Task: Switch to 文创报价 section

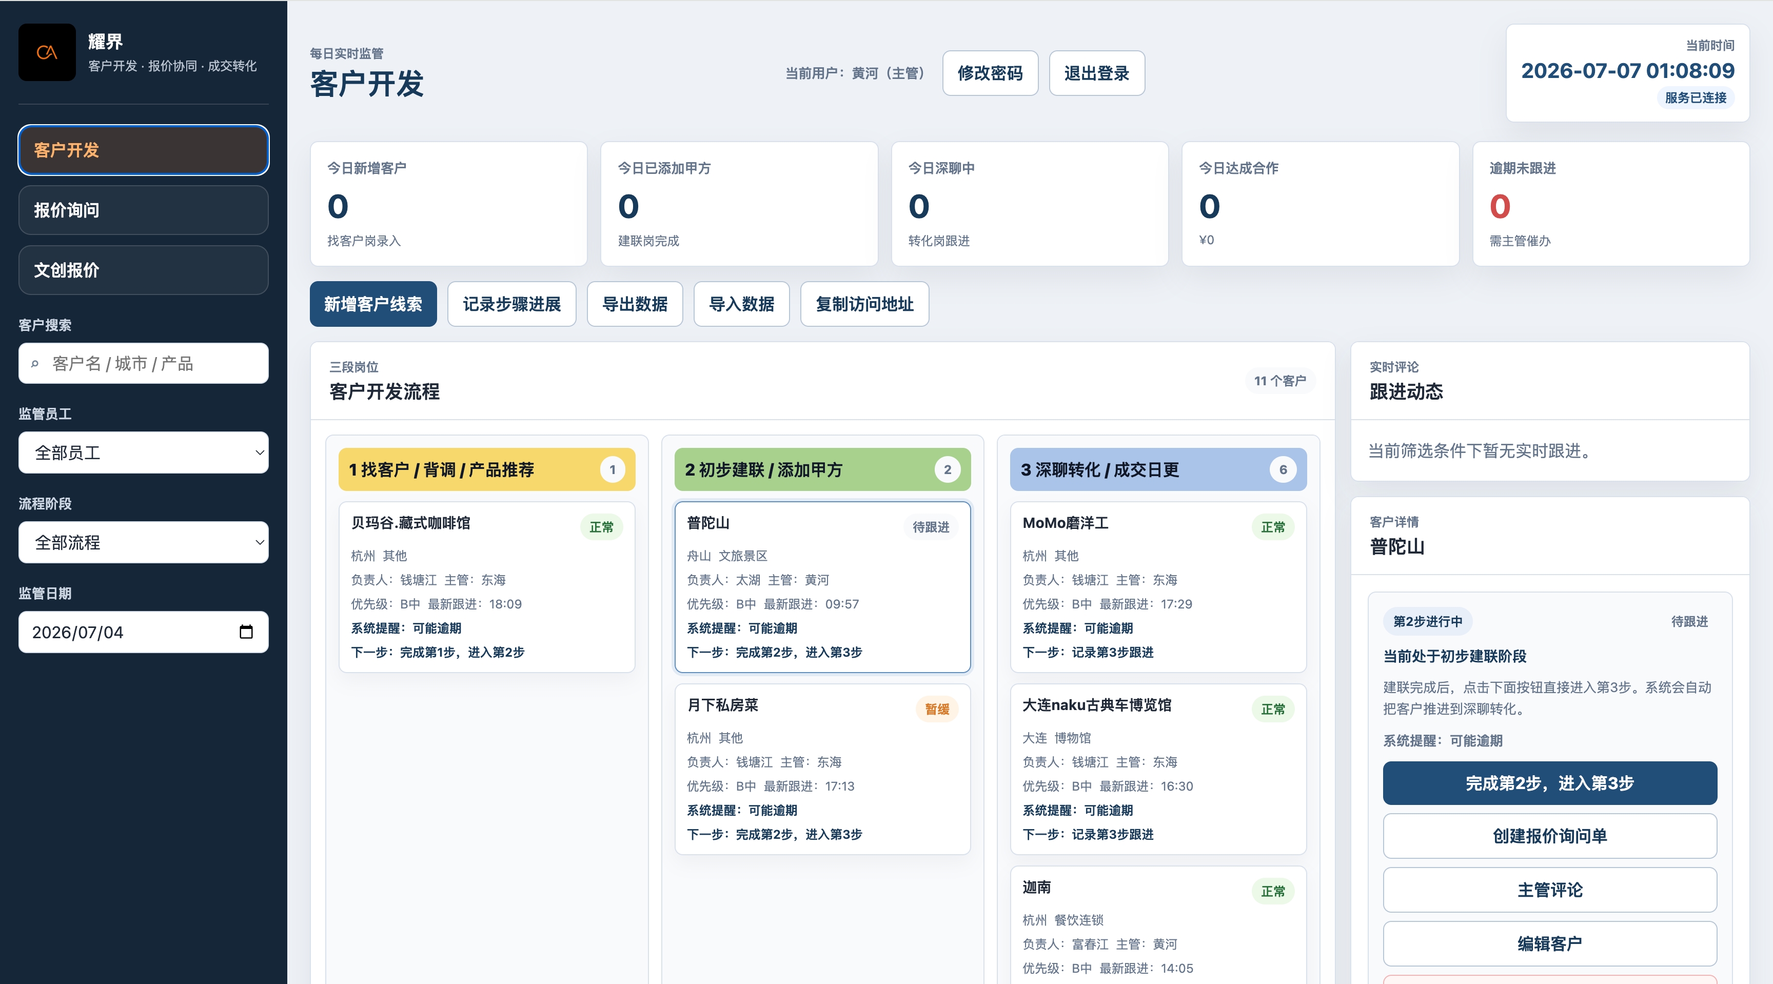Action: point(143,270)
